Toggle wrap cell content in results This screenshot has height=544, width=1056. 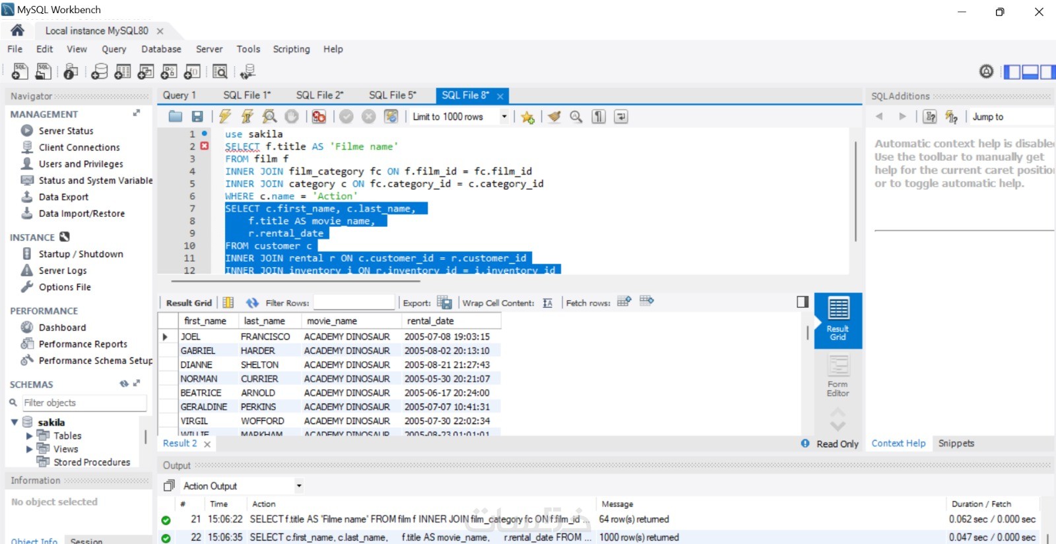(548, 303)
